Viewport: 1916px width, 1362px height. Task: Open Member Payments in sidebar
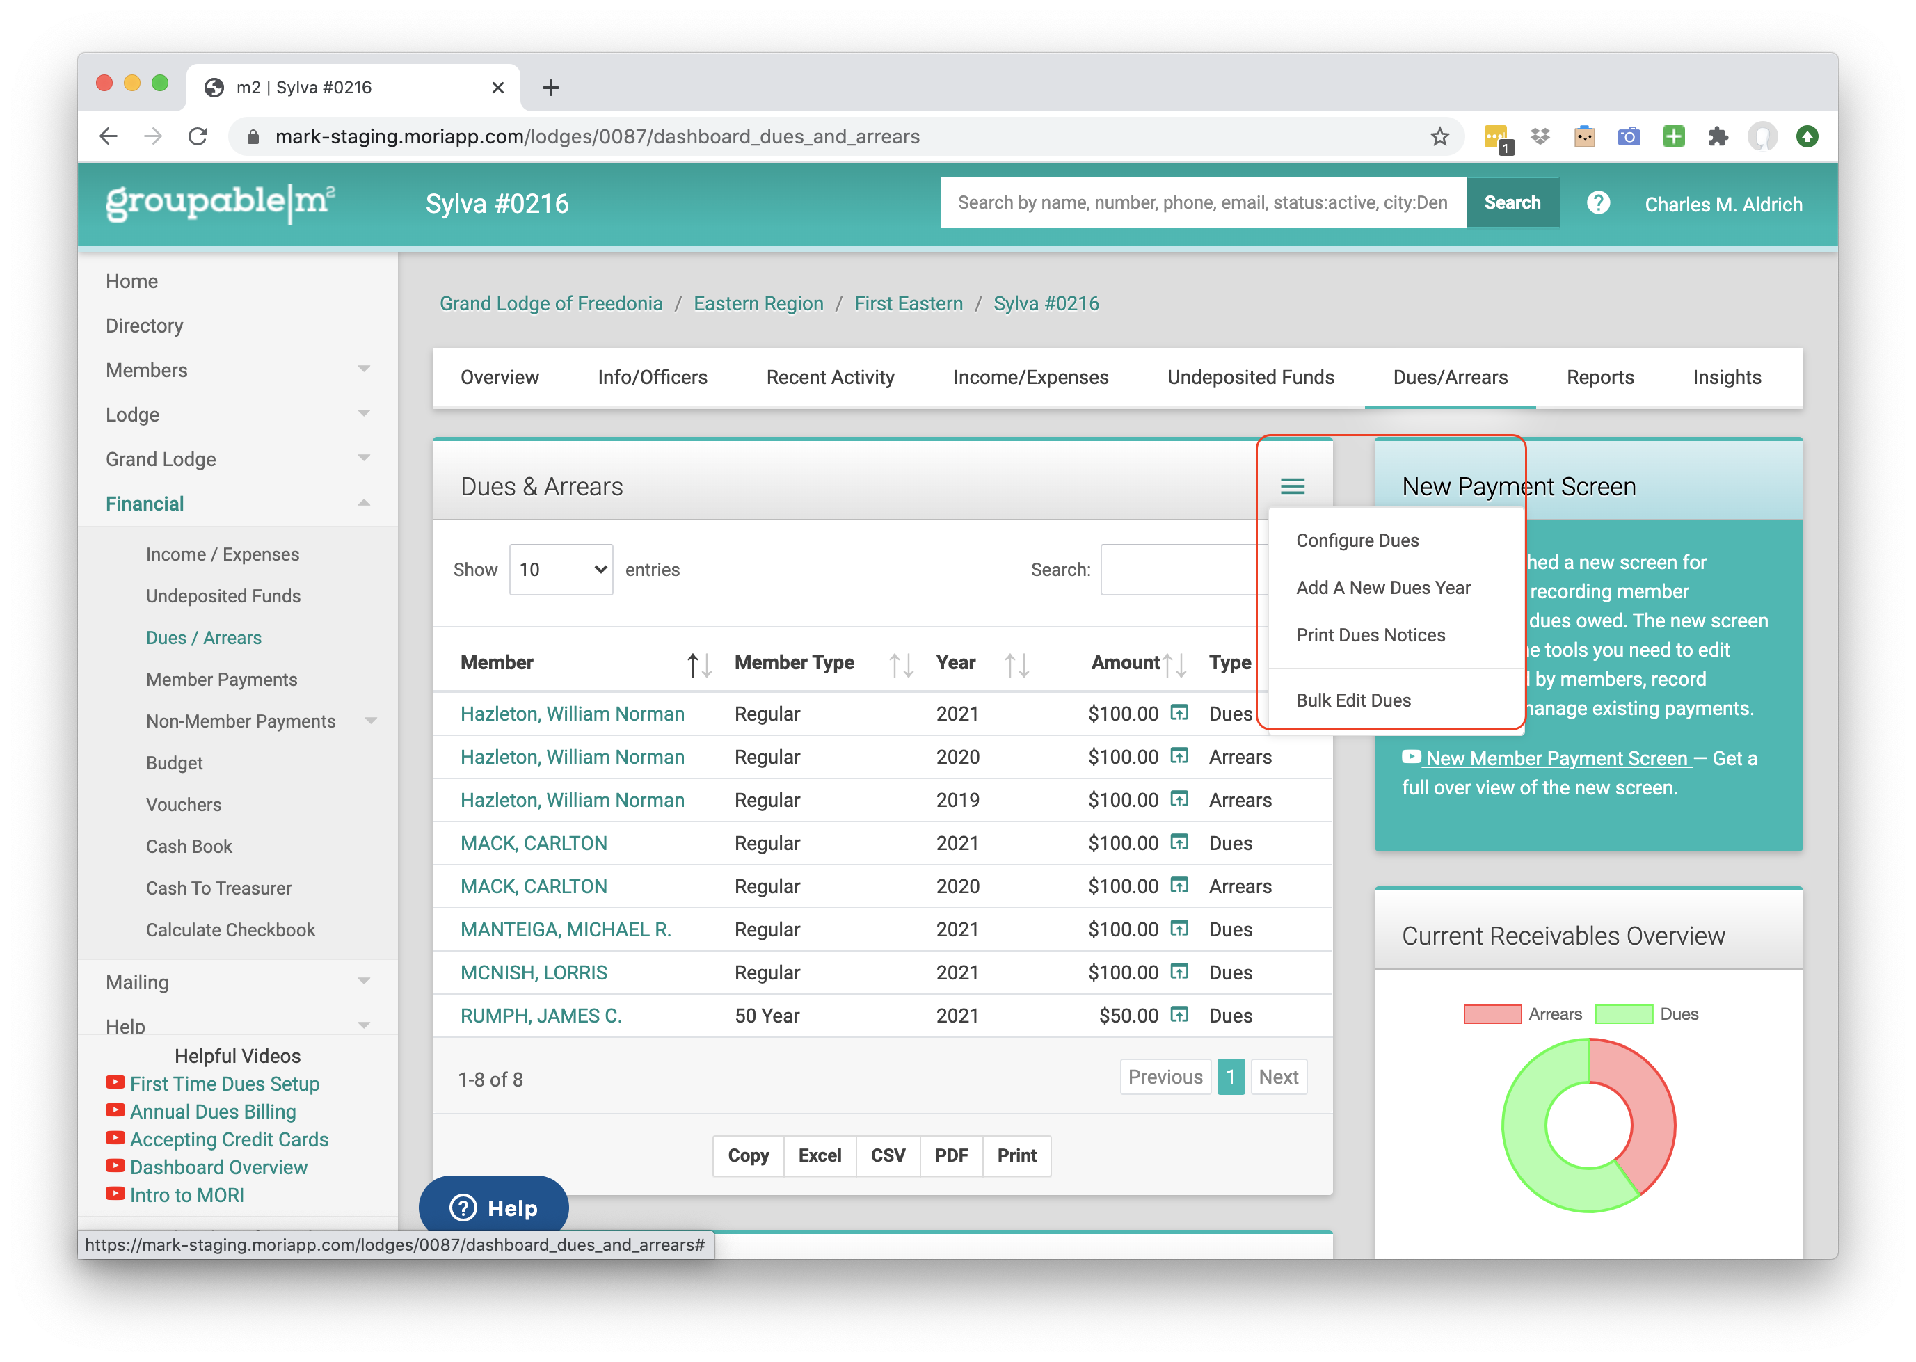(x=221, y=680)
